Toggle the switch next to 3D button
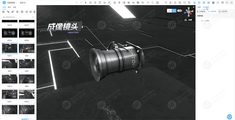The image size is (235, 120). tap(179, 11)
